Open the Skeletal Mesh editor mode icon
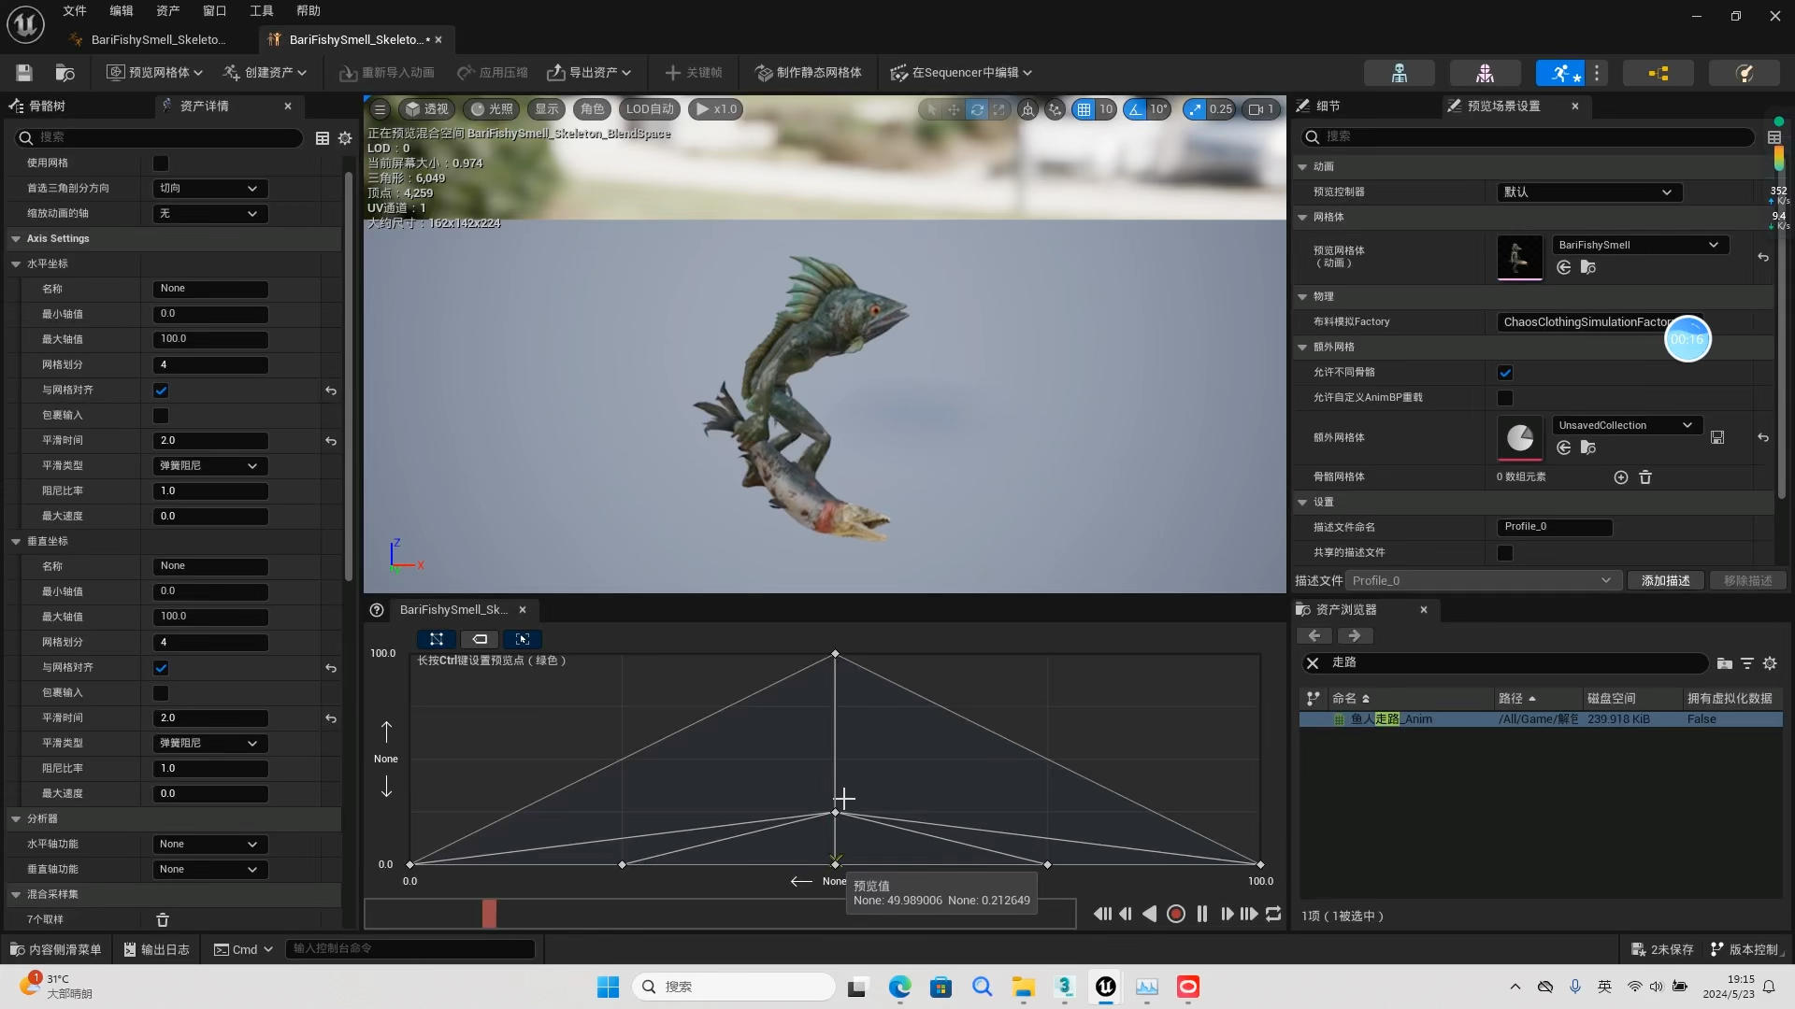This screenshot has height=1009, width=1795. click(1485, 73)
